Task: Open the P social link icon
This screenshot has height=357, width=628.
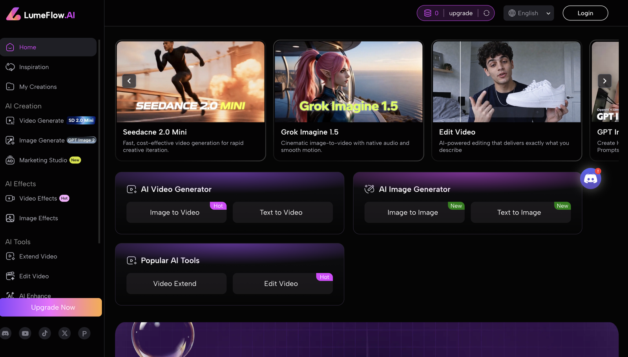Action: point(84,333)
